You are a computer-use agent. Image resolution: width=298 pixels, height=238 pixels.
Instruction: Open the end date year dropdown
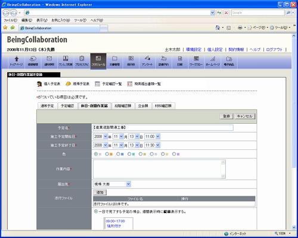[x=101, y=145]
